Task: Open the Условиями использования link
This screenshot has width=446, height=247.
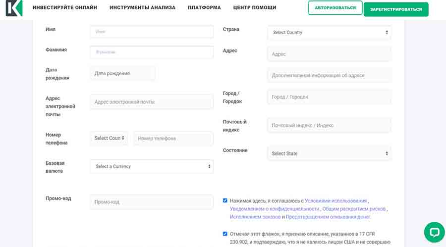Action: tap(335, 201)
